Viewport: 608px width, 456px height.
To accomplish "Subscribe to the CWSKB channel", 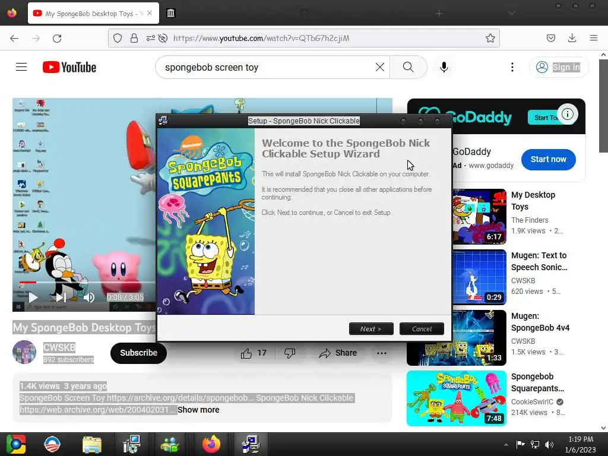I will click(x=138, y=353).
